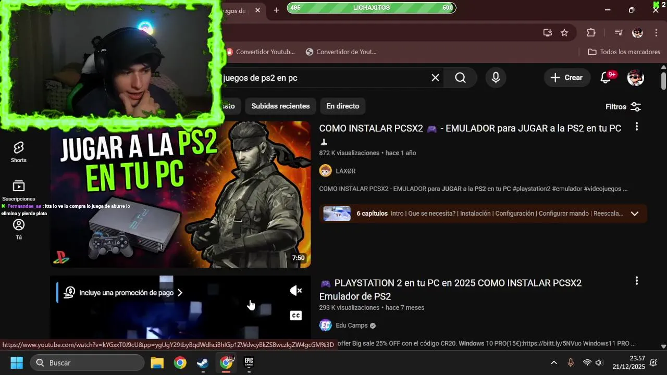This screenshot has width=667, height=375.
Task: Click the chapter preview thumbnail image
Action: (337, 214)
